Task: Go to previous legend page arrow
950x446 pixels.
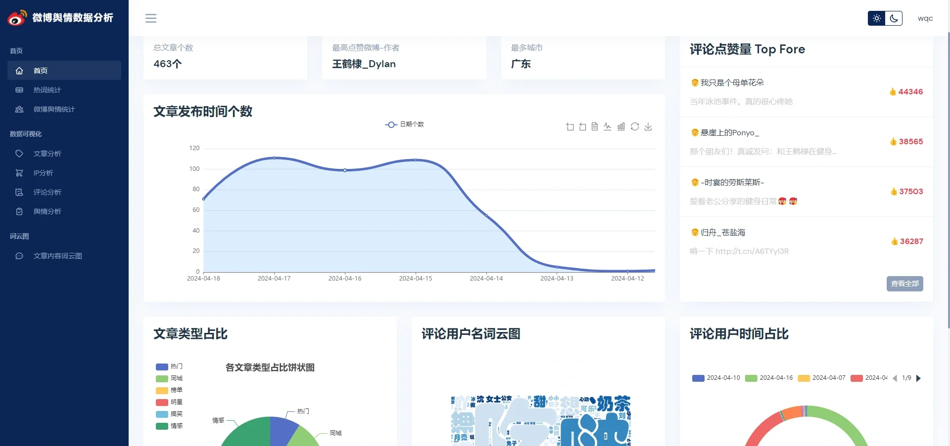Action: point(895,378)
